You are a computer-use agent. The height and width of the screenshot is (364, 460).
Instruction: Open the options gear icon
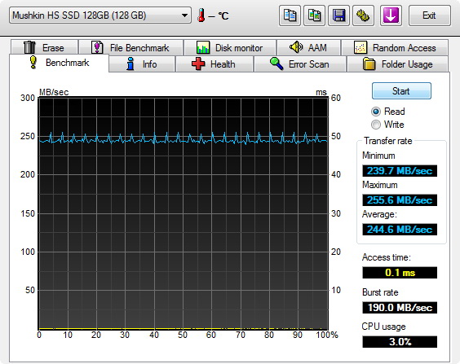363,15
